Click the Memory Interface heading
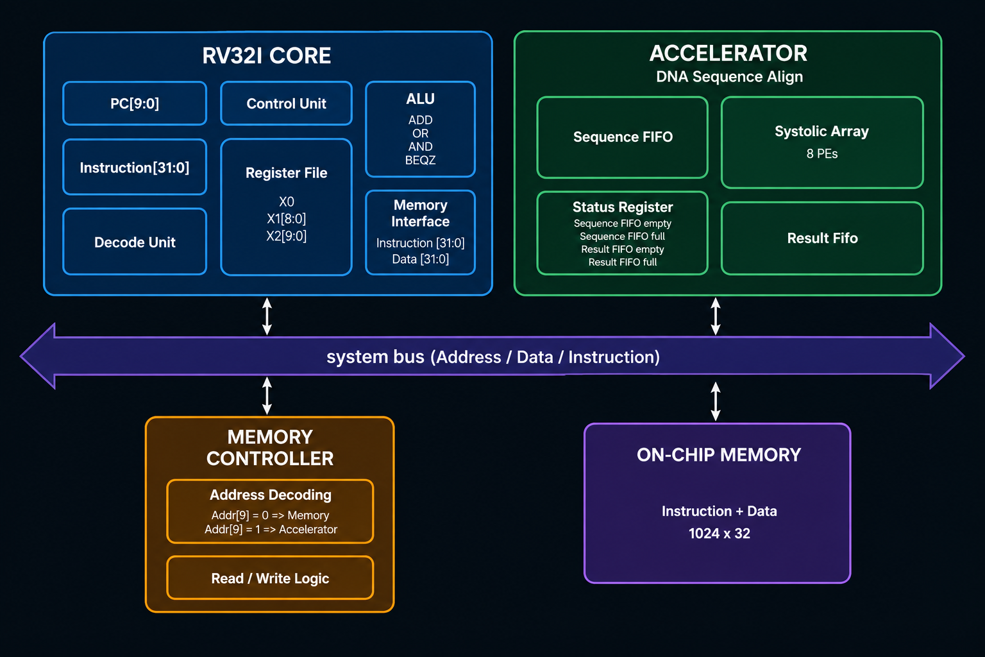 tap(421, 213)
